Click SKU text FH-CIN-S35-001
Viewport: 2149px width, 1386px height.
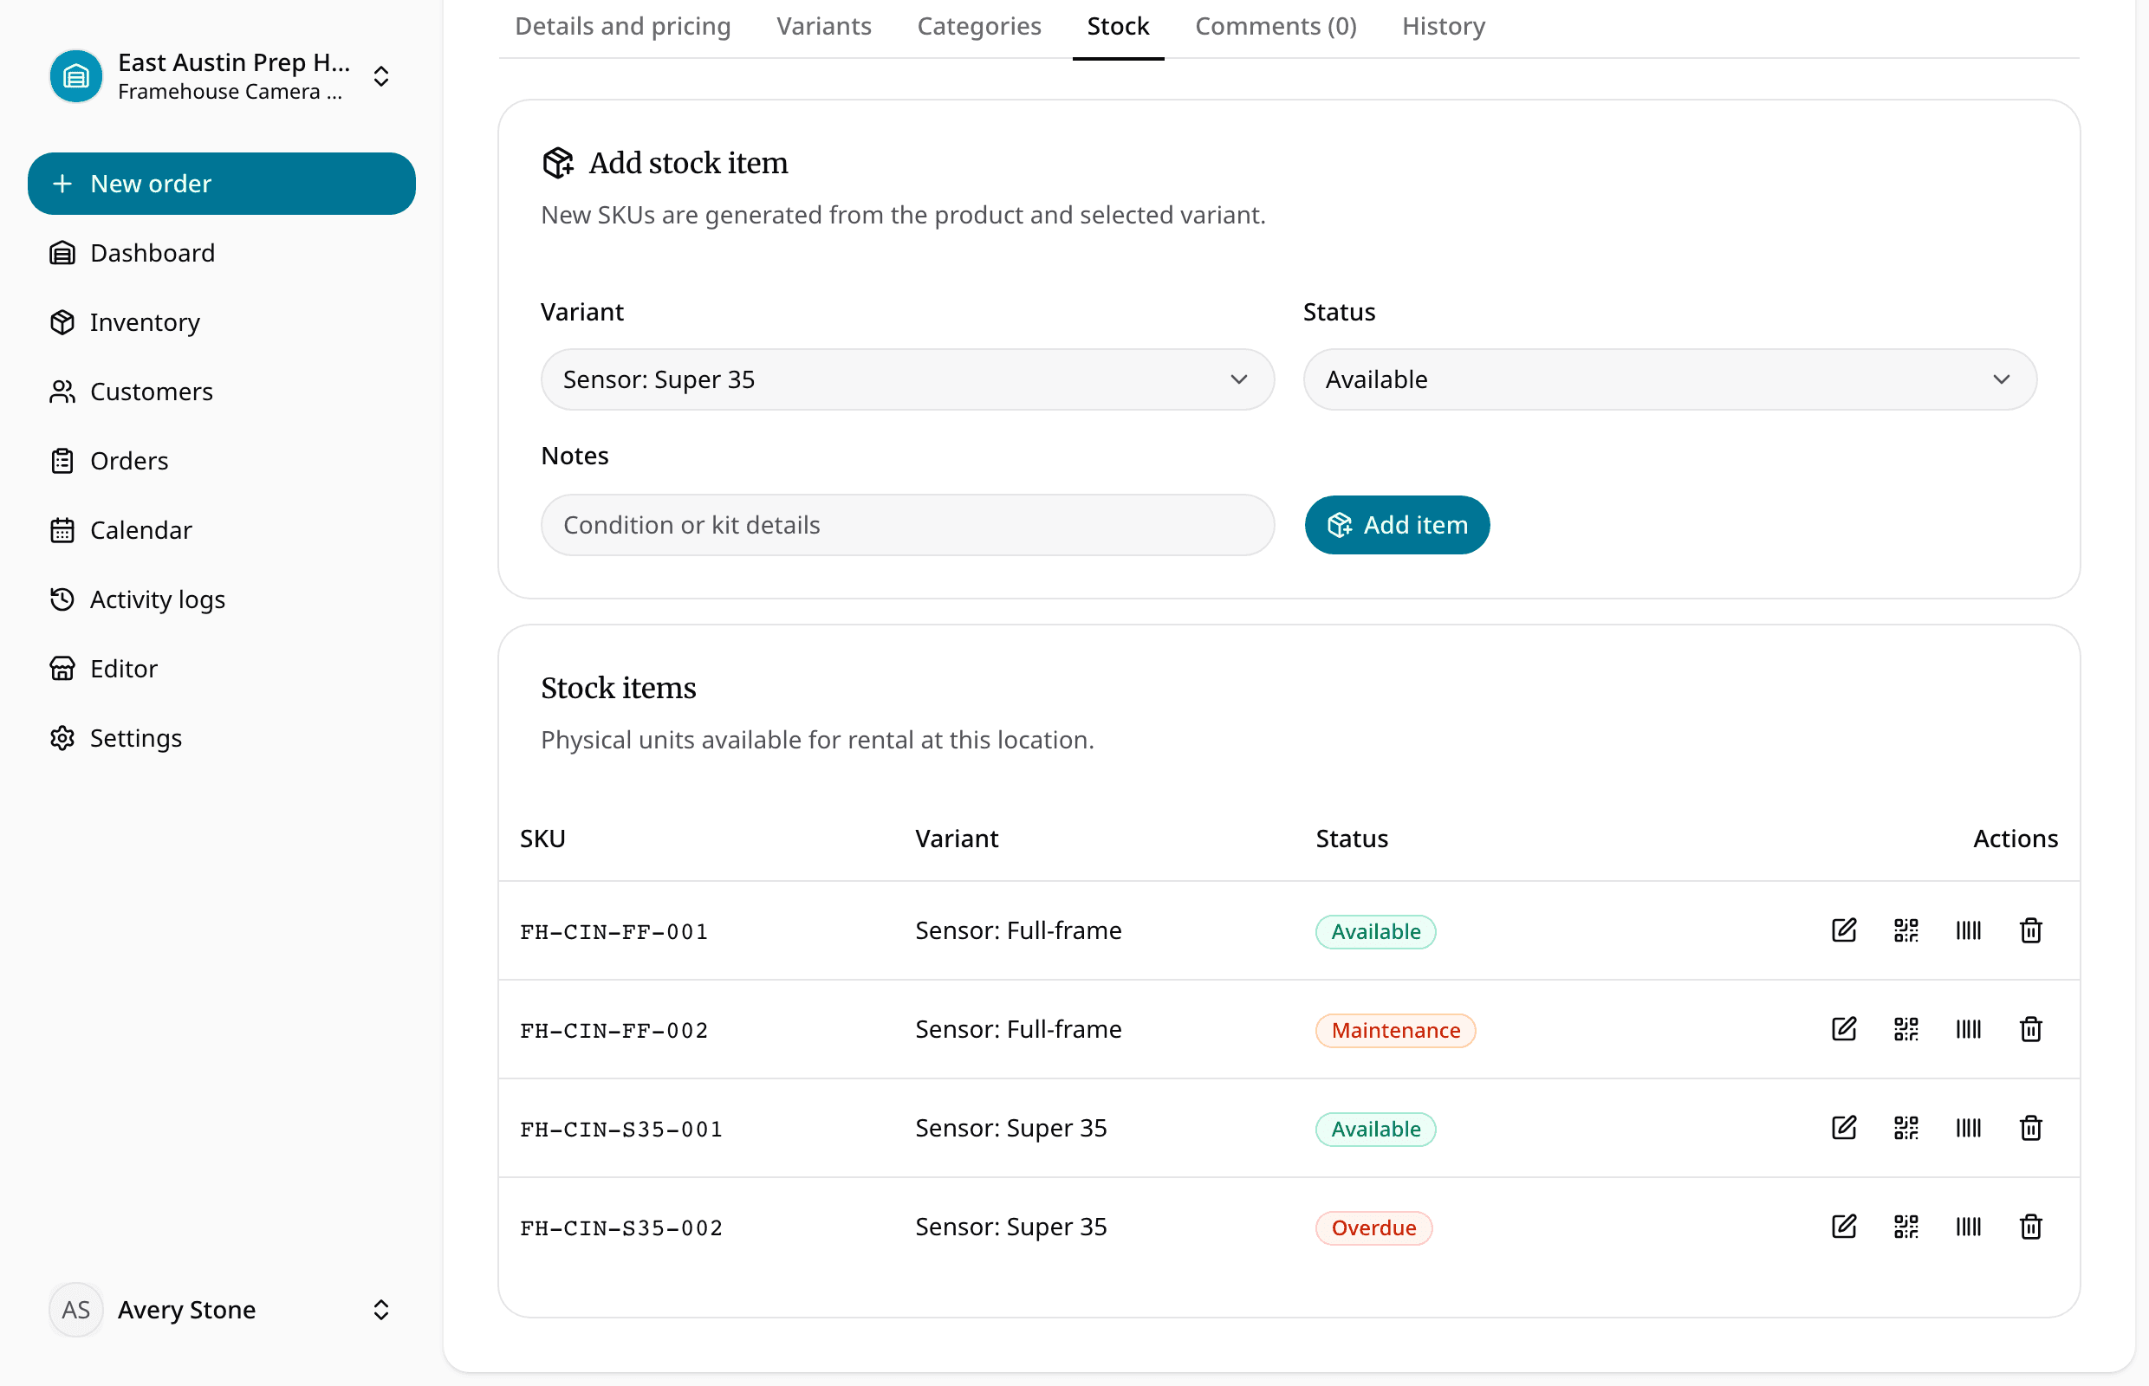(621, 1130)
